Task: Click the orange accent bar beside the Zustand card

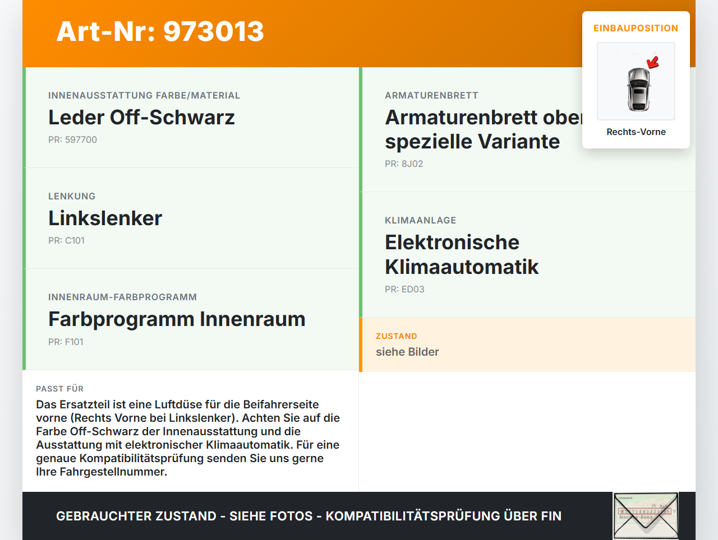Action: click(x=360, y=345)
